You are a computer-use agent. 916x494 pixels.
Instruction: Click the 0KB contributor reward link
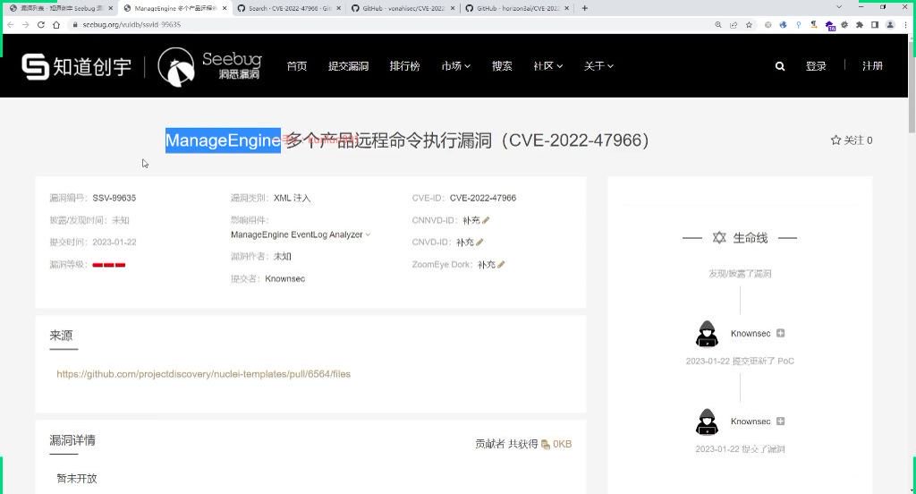556,444
